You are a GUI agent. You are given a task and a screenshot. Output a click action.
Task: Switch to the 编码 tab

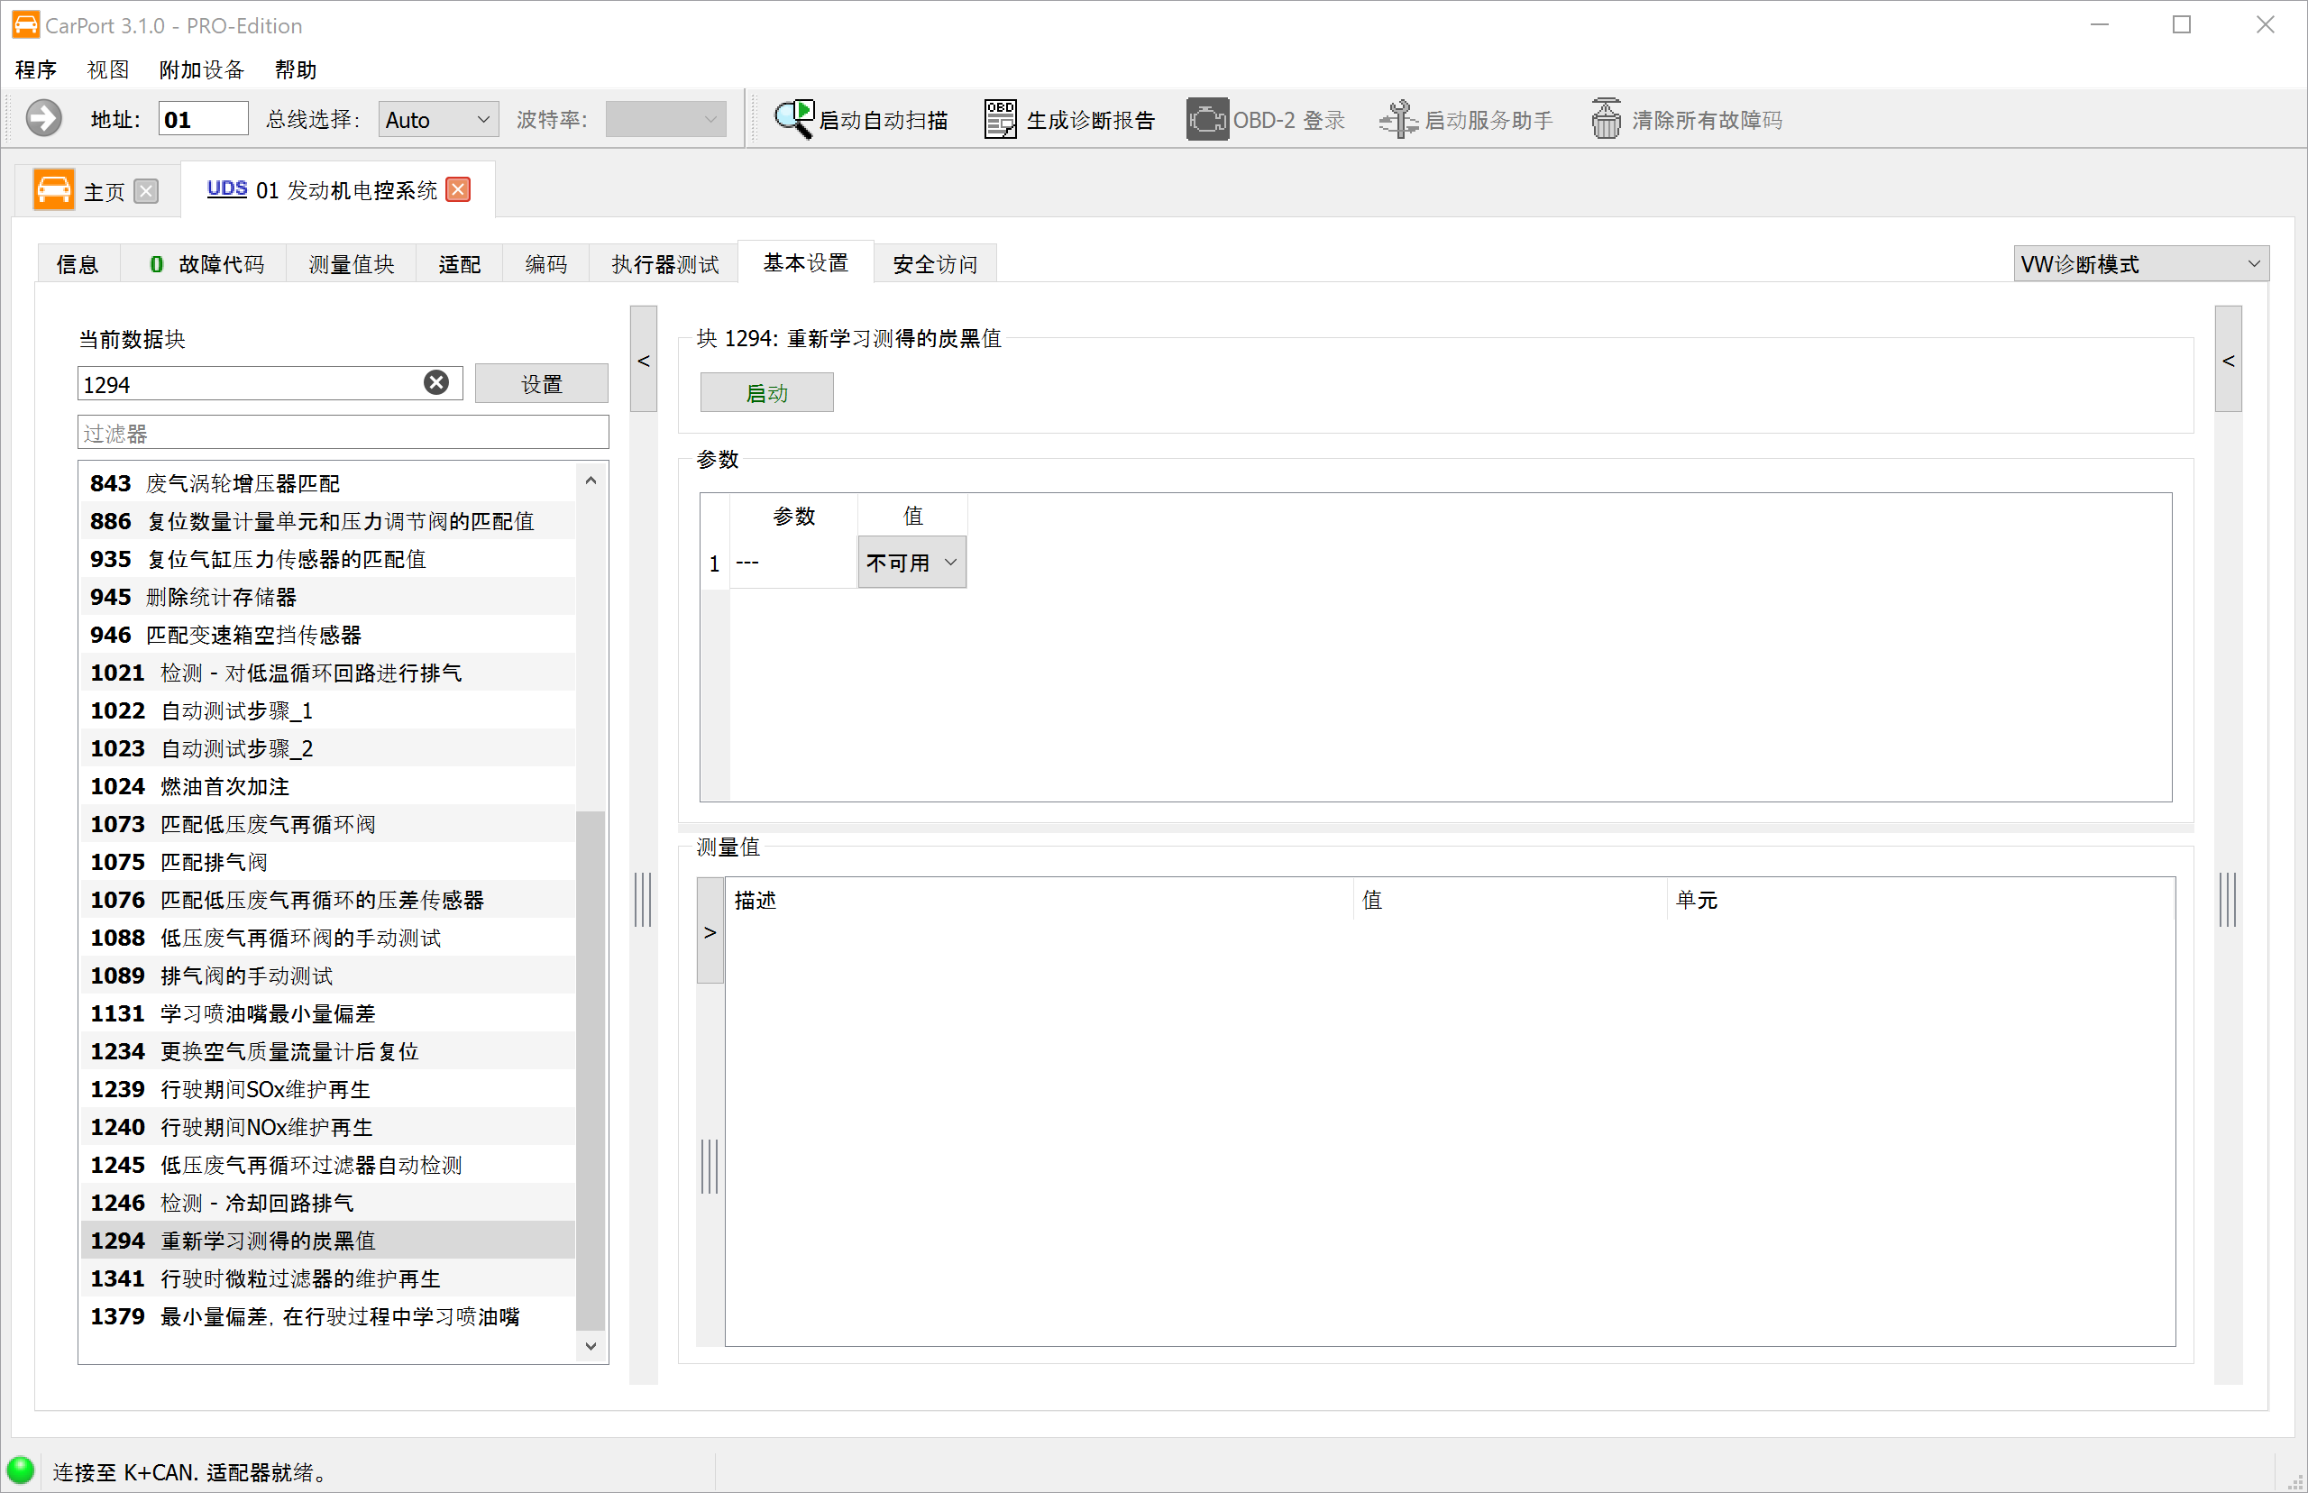545,263
